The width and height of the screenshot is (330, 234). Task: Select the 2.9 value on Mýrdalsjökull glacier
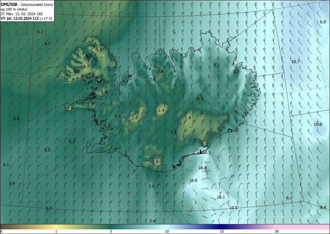coord(155,162)
